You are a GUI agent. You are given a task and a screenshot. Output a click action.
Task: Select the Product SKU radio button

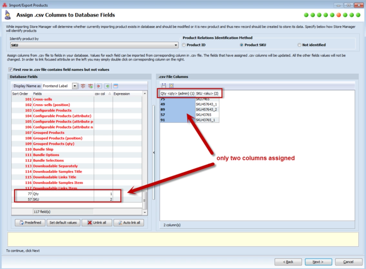click(242, 45)
